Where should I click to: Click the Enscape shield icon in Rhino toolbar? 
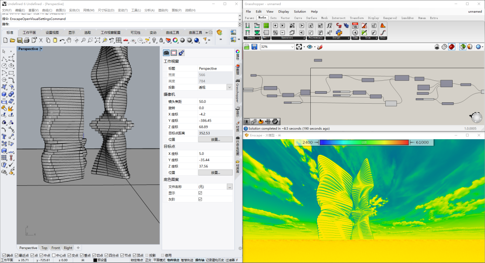click(x=219, y=32)
